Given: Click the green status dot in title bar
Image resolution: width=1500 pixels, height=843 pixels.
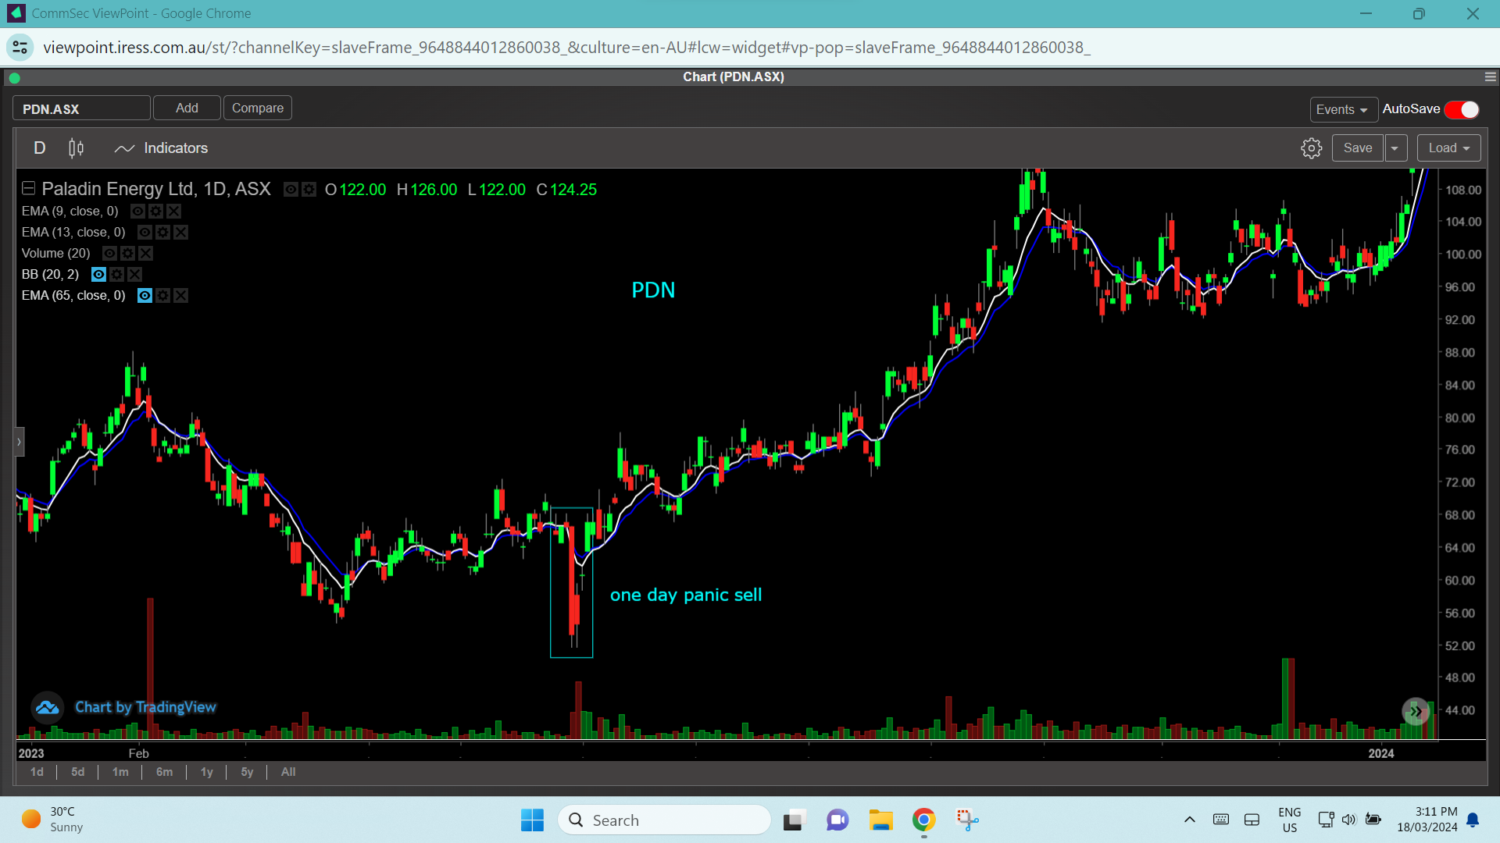Looking at the screenshot, I should 14,78.
